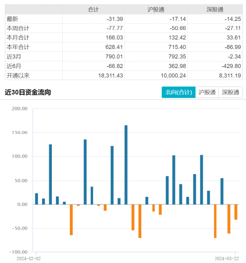
Task: Switch to the 沪股通 chart tab
Action: click(x=207, y=92)
